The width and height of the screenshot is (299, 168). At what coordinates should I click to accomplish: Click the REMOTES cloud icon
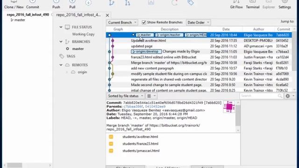[67, 65]
